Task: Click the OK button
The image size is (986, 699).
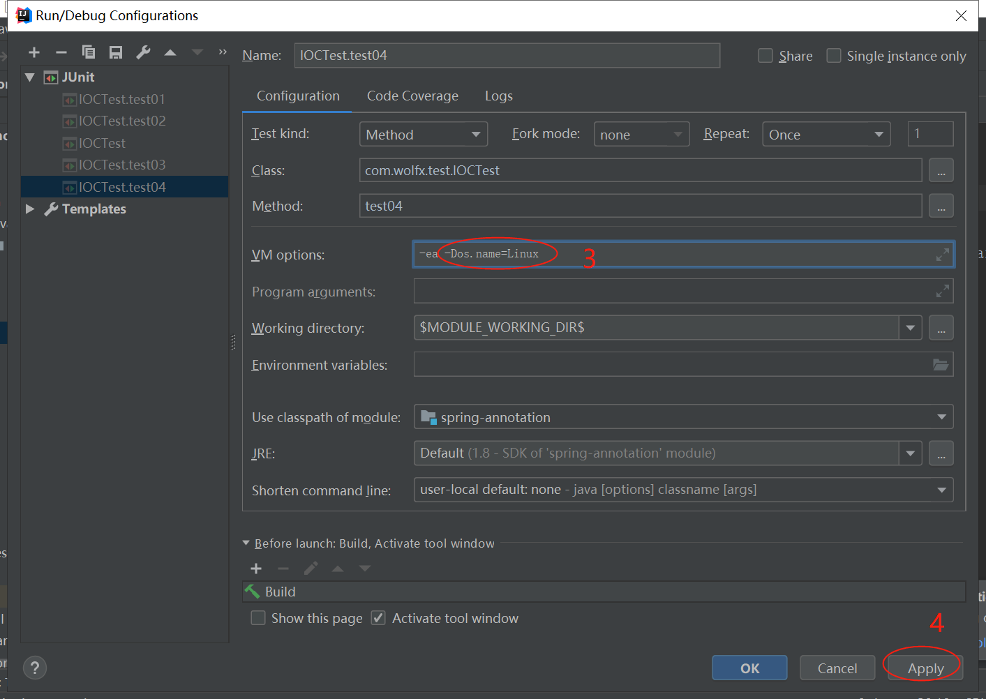Action: click(x=749, y=668)
